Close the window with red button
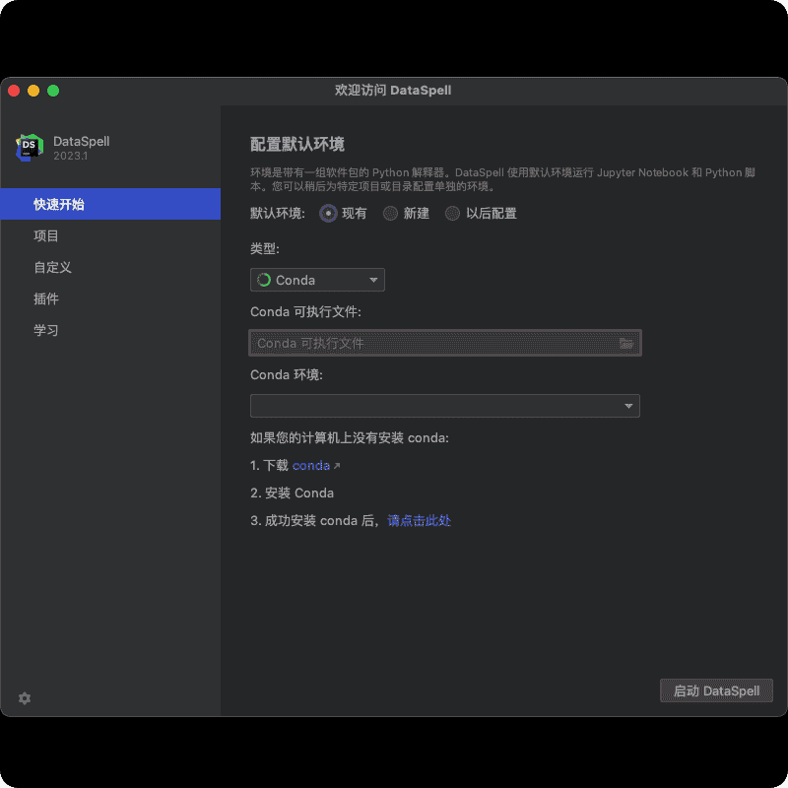Screen dimensions: 788x788 [14, 91]
